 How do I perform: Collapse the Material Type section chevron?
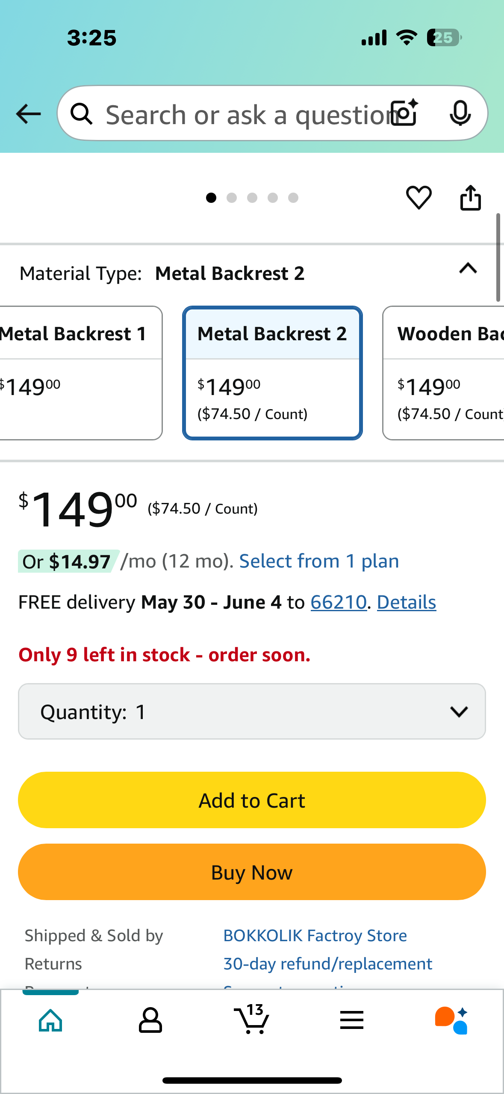[468, 268]
